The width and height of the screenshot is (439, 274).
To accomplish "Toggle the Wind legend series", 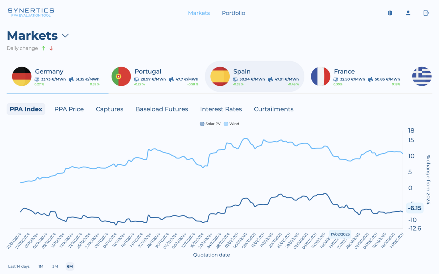I will pyautogui.click(x=231, y=124).
